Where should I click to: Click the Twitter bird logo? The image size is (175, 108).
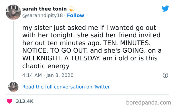point(165,9)
